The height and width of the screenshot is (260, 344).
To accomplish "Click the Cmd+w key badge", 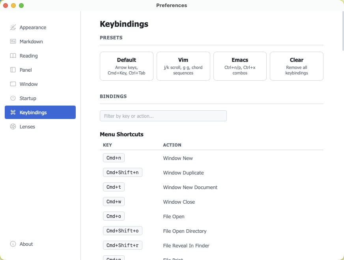I will point(114,202).
